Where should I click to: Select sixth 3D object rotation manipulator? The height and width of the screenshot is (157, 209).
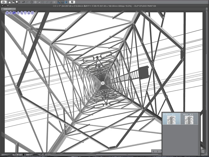[x=25, y=13]
